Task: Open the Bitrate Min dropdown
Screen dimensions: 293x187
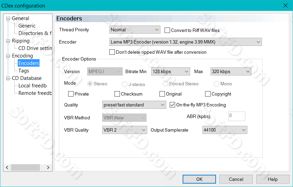Action: pos(171,71)
